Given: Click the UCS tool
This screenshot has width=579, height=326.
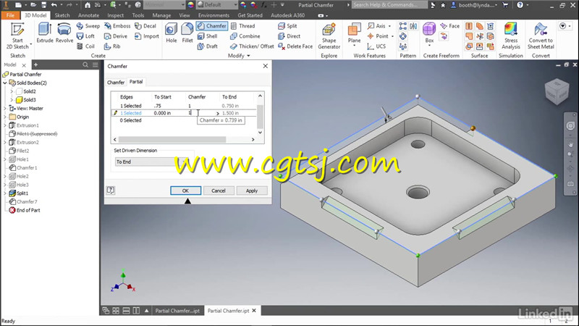Looking at the screenshot, I should click(x=376, y=46).
